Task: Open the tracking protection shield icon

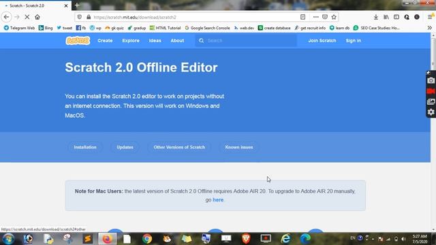Action: tap(80, 17)
